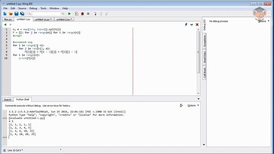
Task: Open the Window menu
Action: click(x=54, y=8)
